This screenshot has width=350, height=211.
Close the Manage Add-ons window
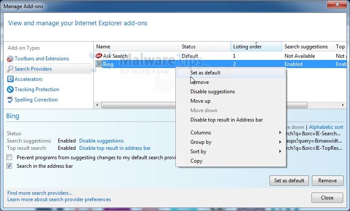[x=337, y=4]
